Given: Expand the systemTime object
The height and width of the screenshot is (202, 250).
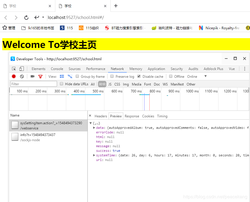Looking at the screenshot, I should click(94, 155).
